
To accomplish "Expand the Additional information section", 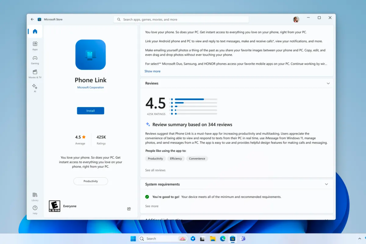I will [326, 220].
